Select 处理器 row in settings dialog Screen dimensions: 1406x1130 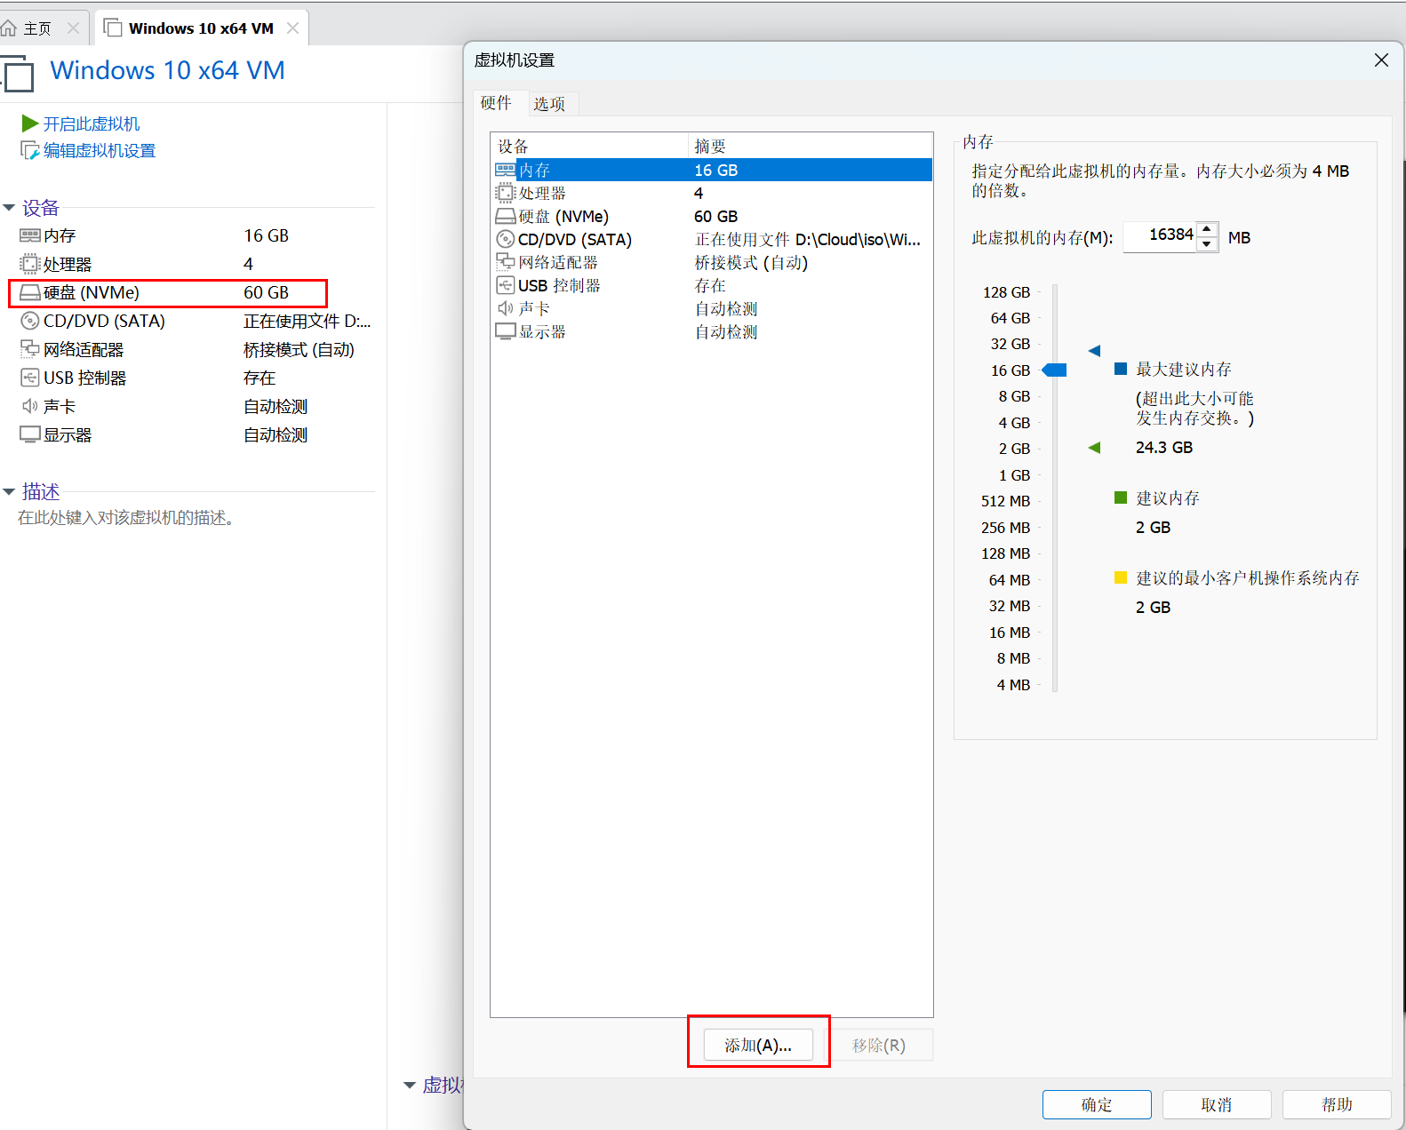(711, 193)
